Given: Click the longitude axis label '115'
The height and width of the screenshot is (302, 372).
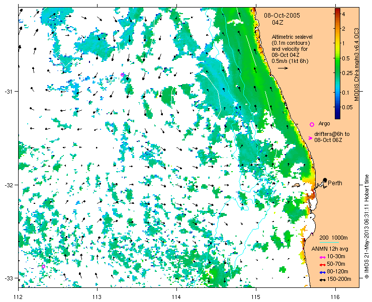Looking at the screenshot, I should [x=256, y=297].
